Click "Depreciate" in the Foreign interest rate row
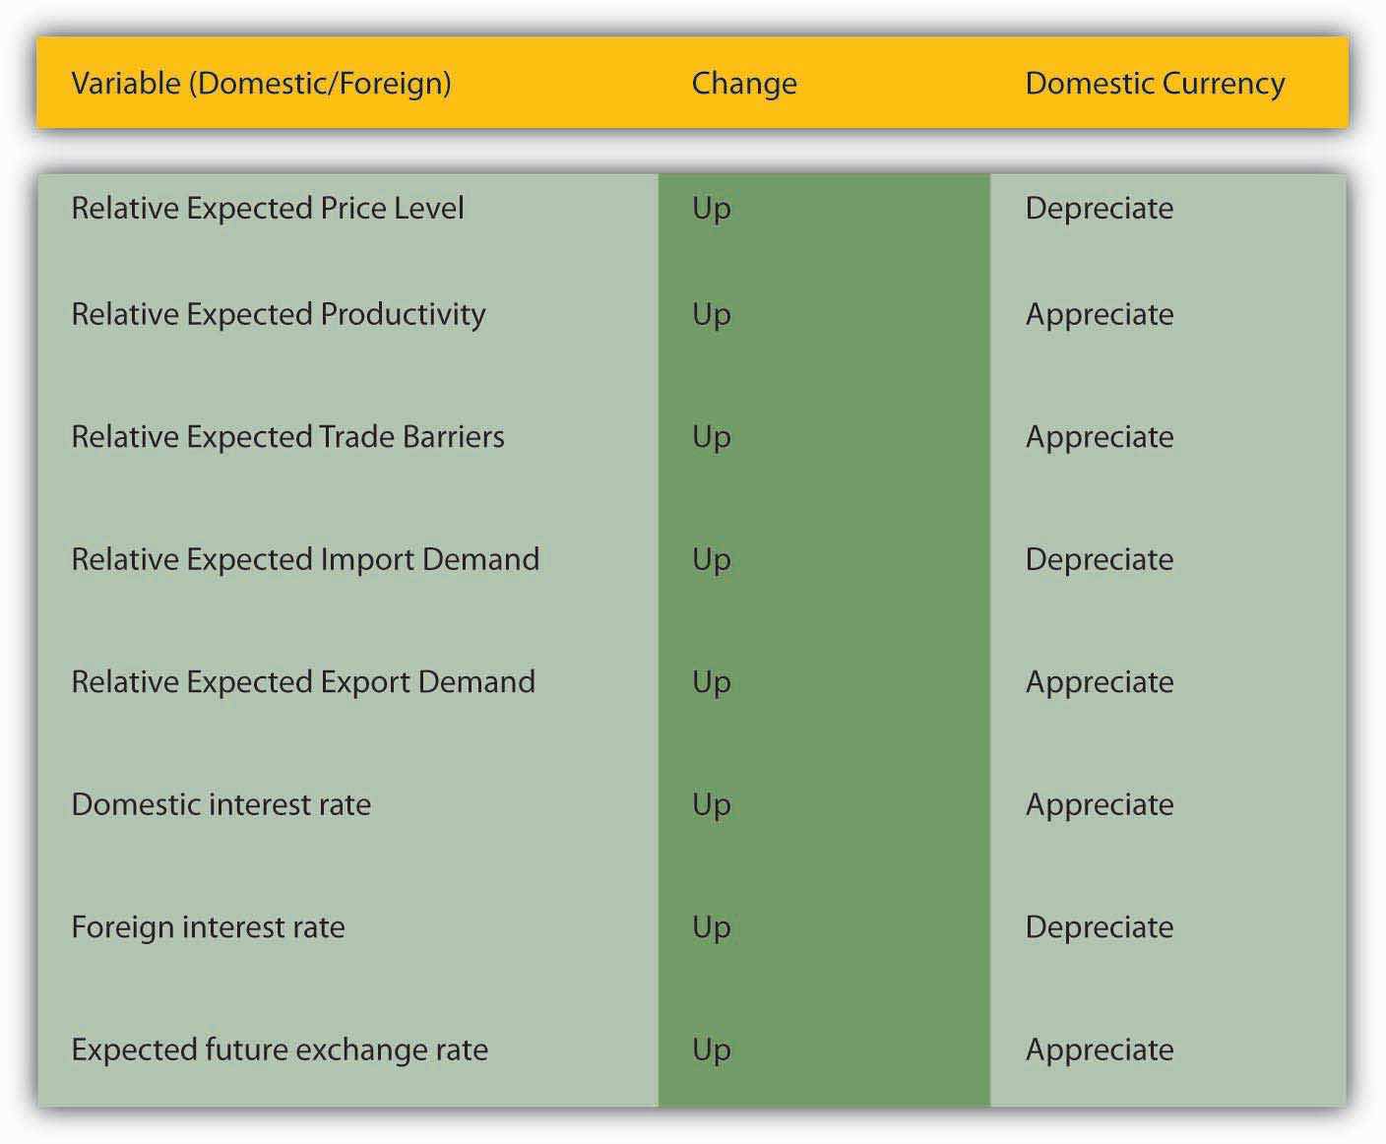The height and width of the screenshot is (1144, 1386). click(x=1099, y=927)
